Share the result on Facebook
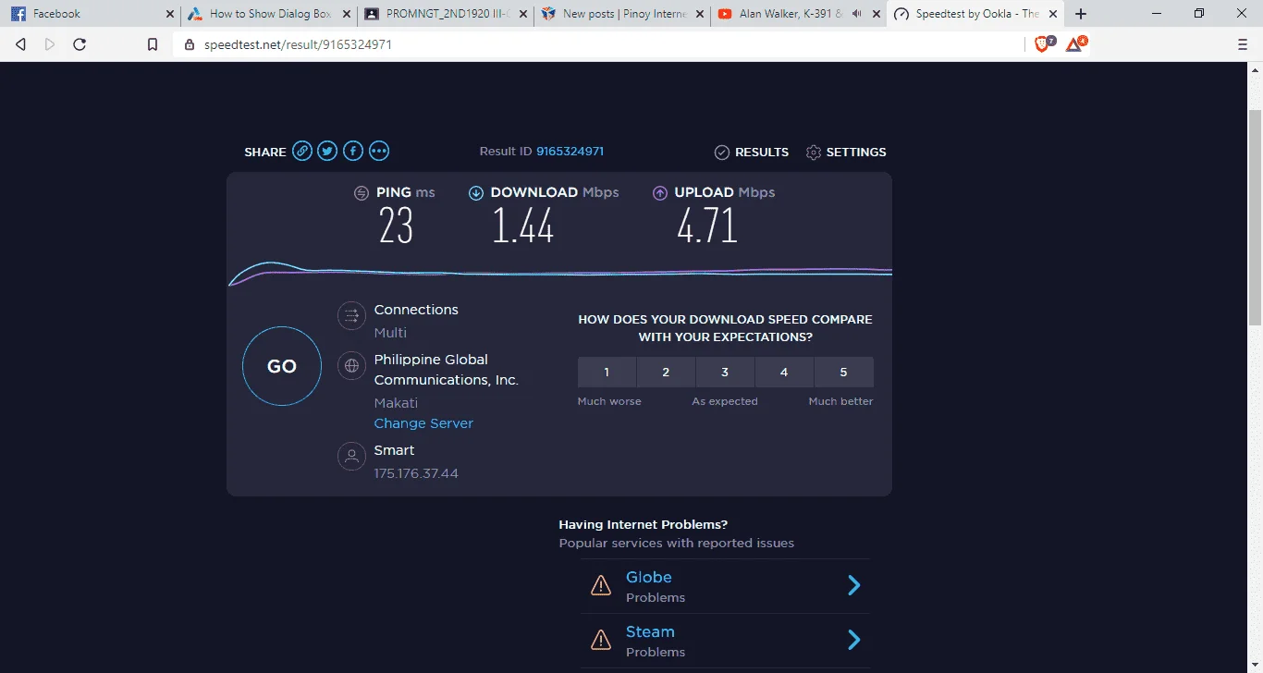Viewport: 1263px width, 673px height. (x=353, y=152)
